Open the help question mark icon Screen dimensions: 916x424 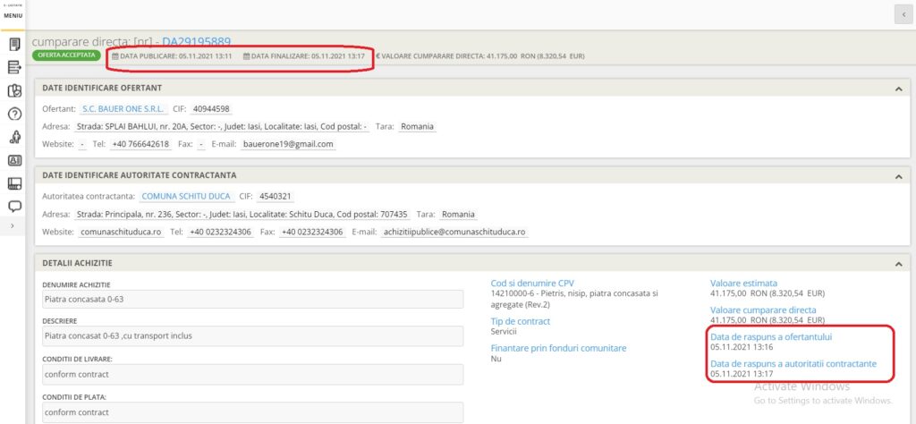pos(13,114)
